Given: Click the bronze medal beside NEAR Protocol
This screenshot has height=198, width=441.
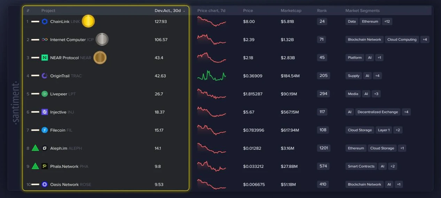Looking at the screenshot, I should 100,57.
